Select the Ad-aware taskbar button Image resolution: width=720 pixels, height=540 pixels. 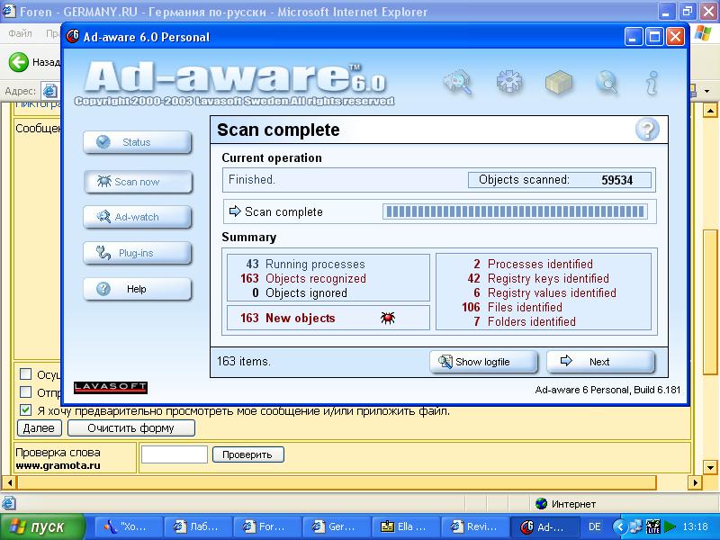point(545,526)
